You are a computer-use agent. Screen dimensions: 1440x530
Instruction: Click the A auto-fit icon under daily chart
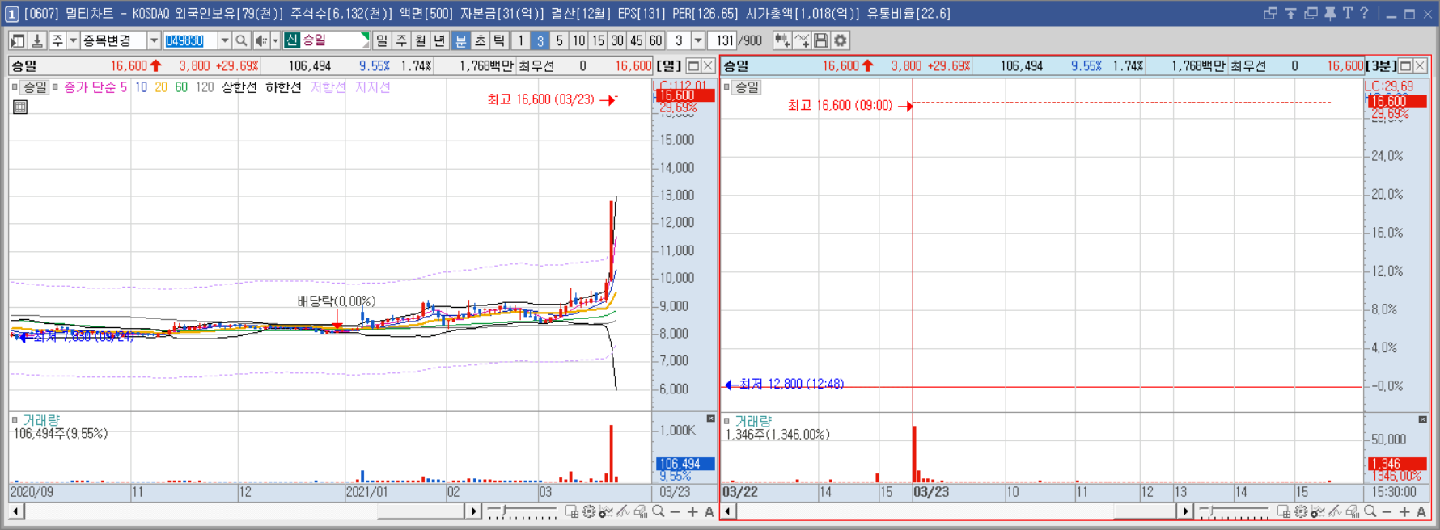[709, 511]
